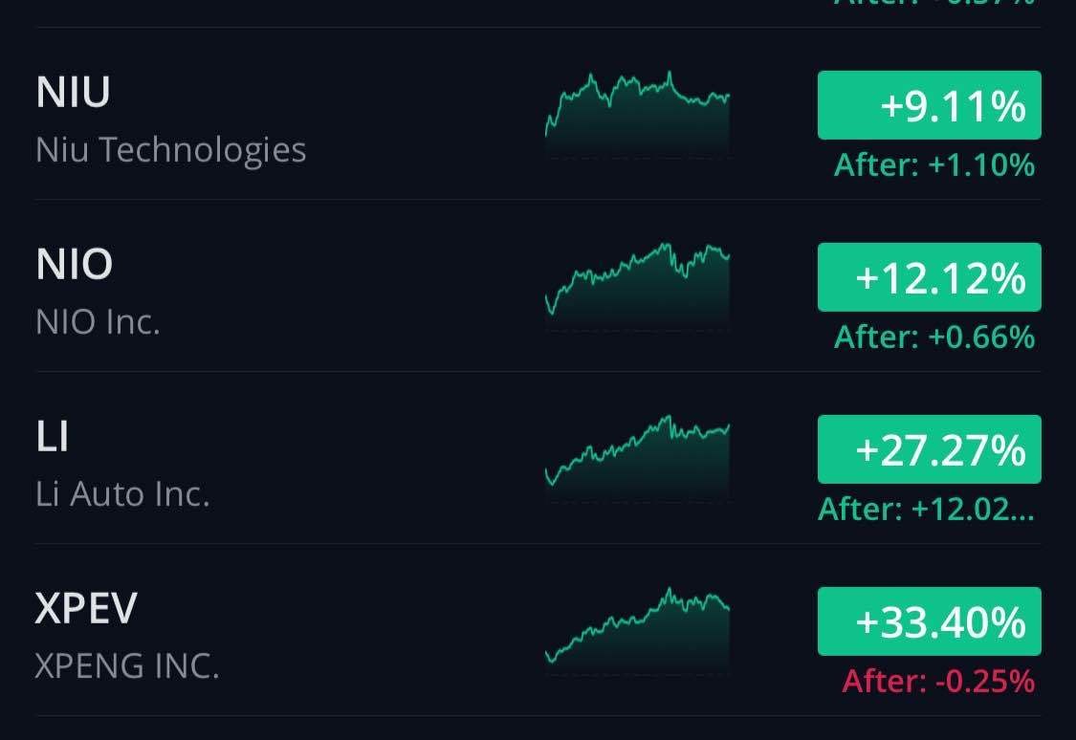Select the Niu Technologies company name
Image resolution: width=1076 pixels, height=740 pixels.
point(170,150)
